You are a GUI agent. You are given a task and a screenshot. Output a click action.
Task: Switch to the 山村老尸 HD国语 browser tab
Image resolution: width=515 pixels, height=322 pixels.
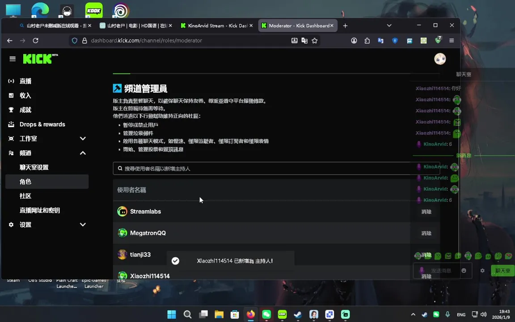pyautogui.click(x=136, y=25)
